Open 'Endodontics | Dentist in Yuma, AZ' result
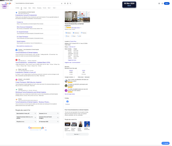172x146 pixels. point(25,72)
